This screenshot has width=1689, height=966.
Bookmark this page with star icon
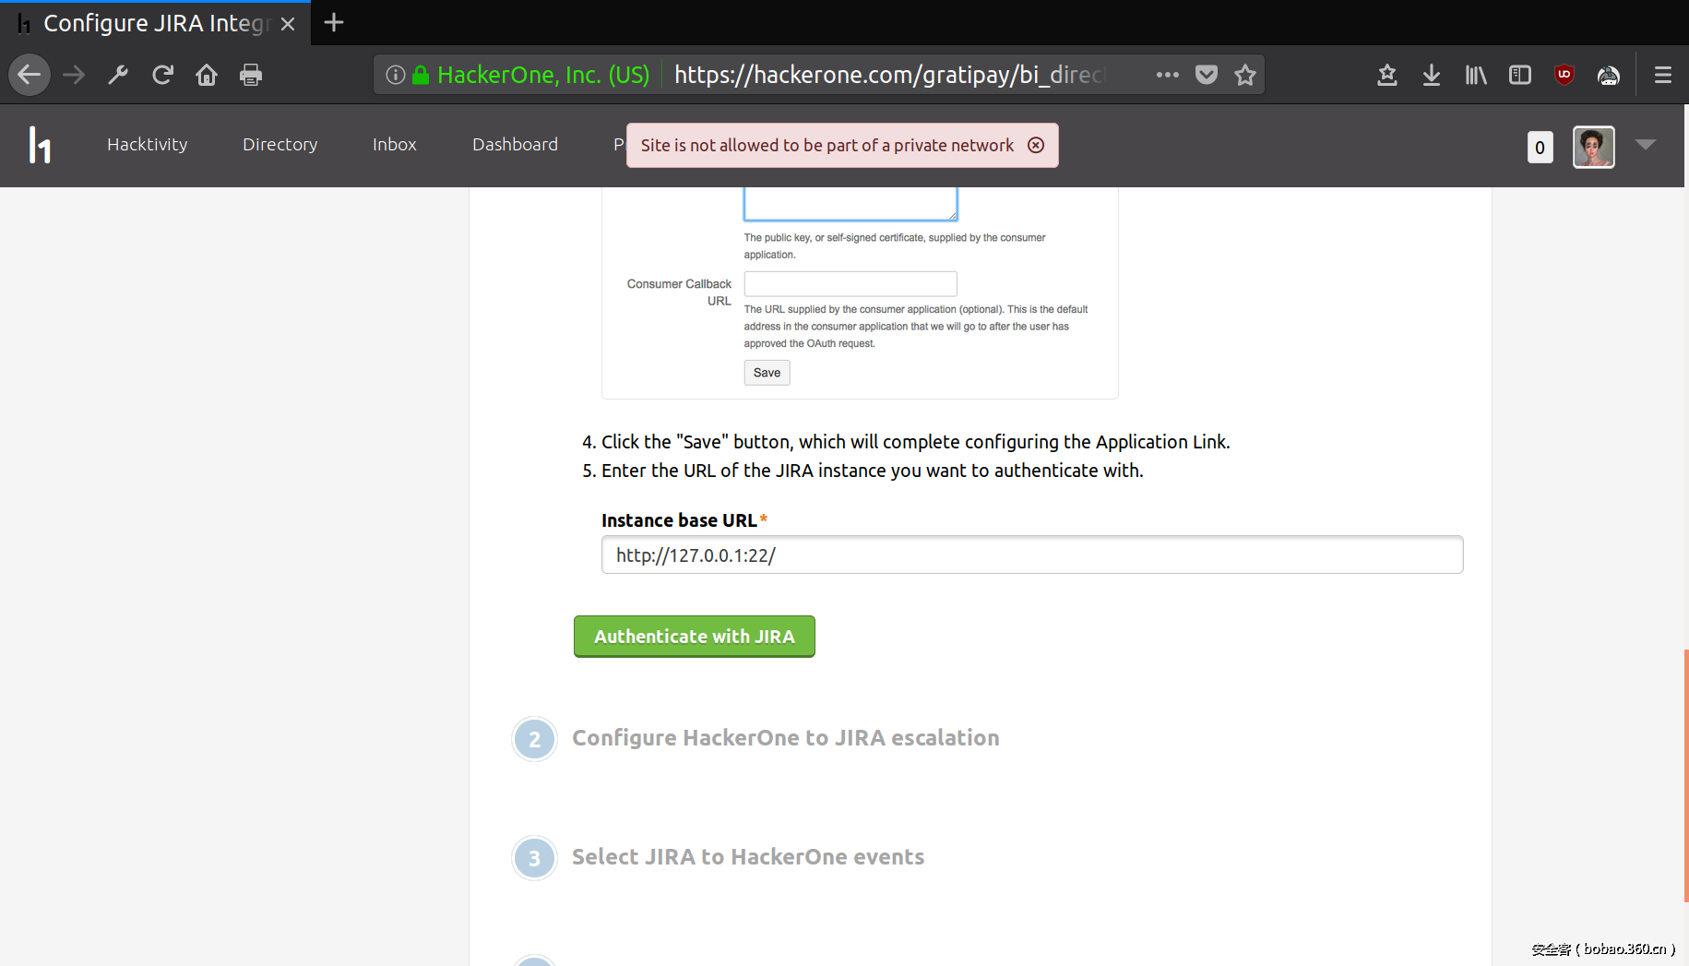(1245, 75)
